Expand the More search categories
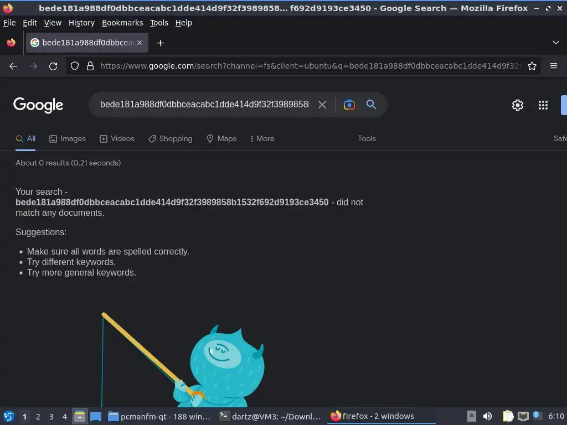Screen dimensions: 567x425 (x=262, y=139)
